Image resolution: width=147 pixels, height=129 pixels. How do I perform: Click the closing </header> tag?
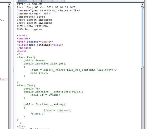tap(24, 48)
